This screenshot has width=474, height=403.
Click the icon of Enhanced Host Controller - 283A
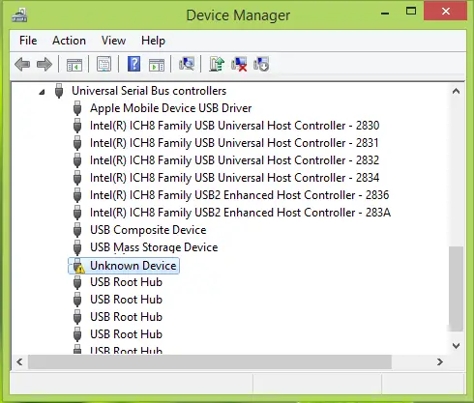pyautogui.click(x=77, y=213)
